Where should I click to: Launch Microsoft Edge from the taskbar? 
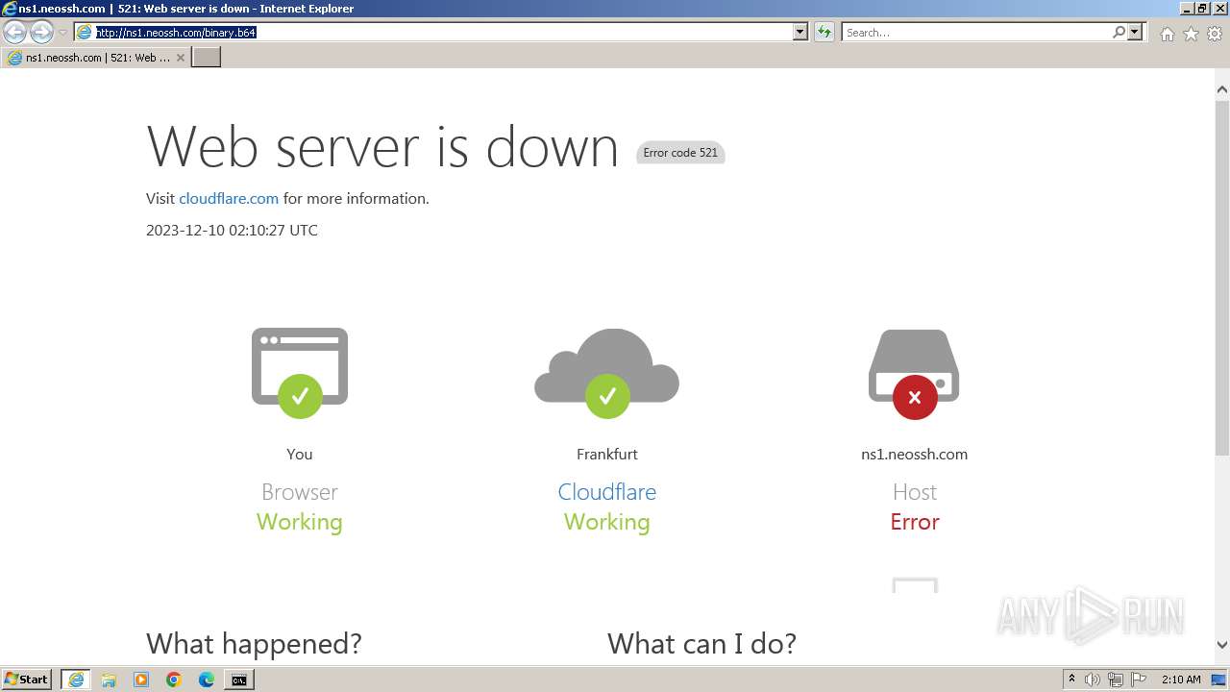click(x=207, y=680)
